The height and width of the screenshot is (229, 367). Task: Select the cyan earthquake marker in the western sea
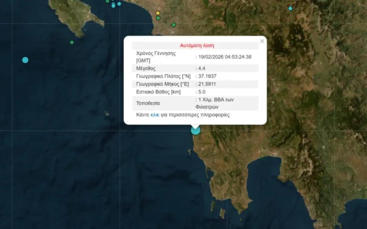coord(25,60)
